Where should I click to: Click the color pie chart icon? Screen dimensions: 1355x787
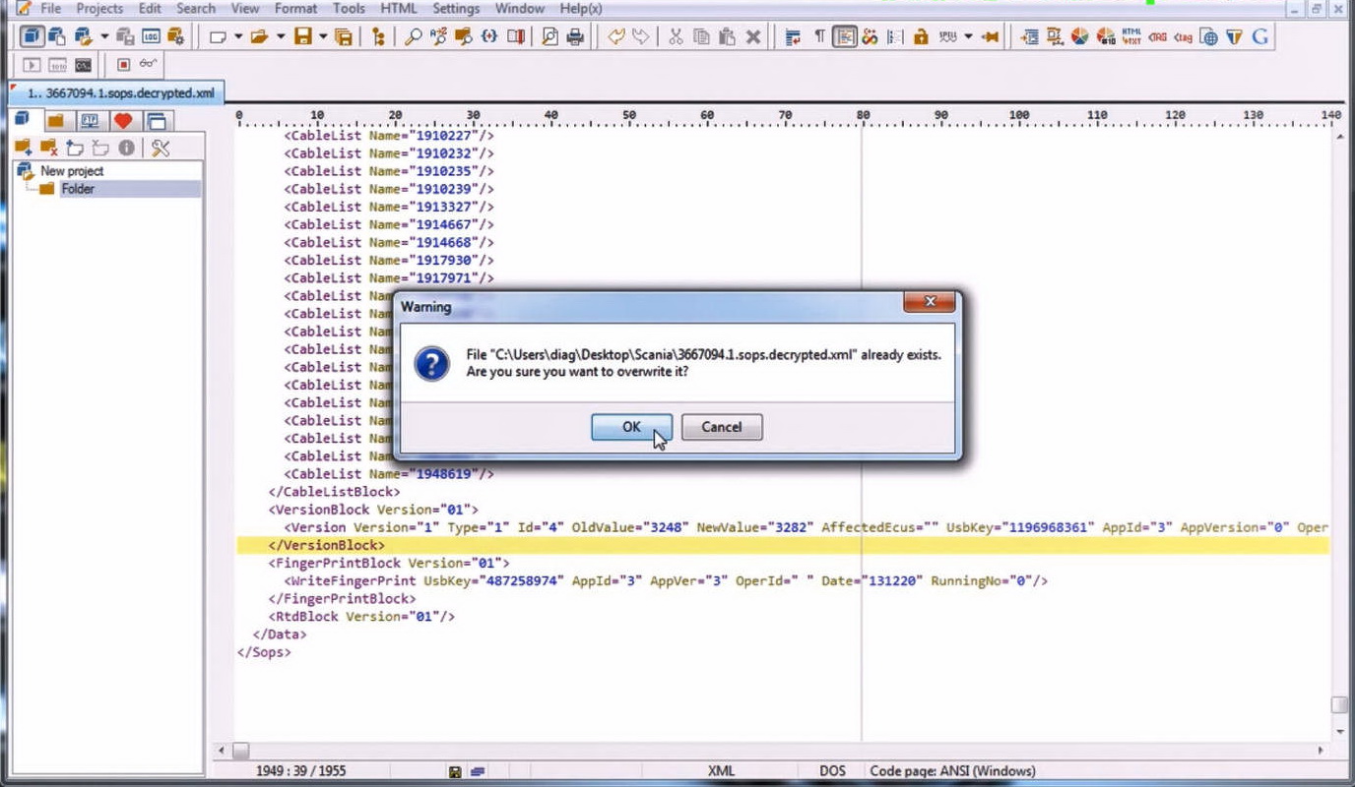(x=1080, y=37)
